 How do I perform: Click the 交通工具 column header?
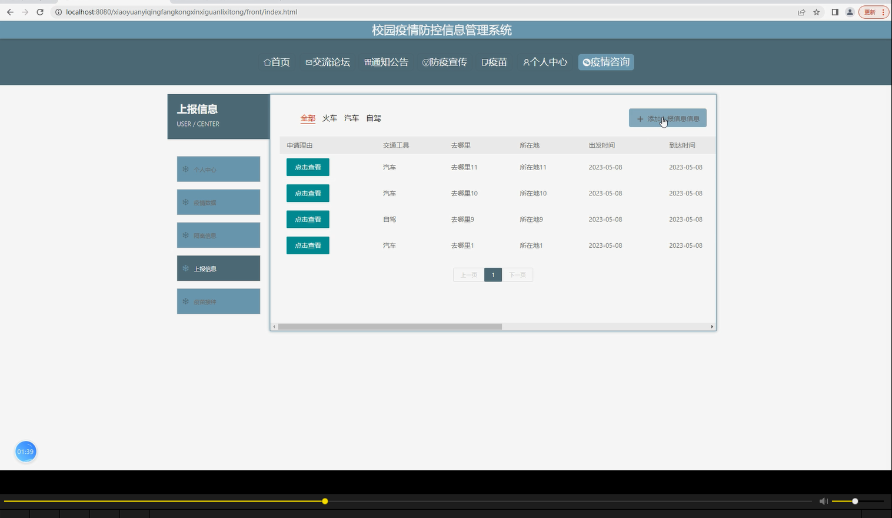click(396, 145)
